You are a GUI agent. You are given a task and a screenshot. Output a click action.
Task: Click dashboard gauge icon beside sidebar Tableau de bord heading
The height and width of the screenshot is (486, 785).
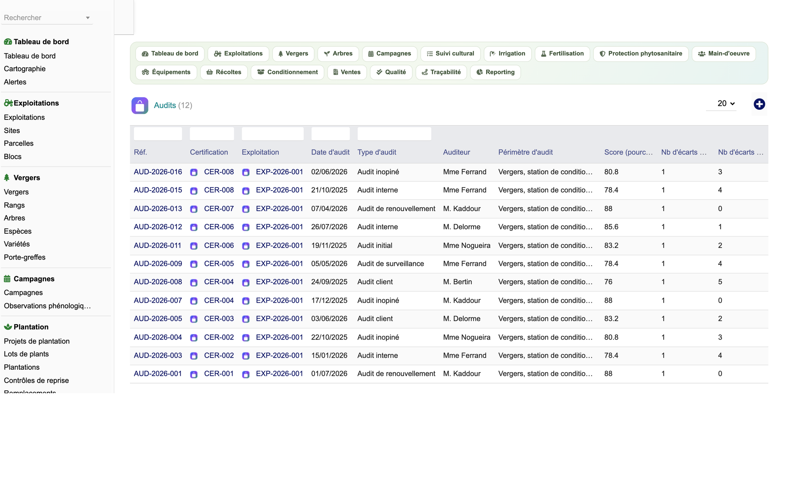[x=8, y=42]
